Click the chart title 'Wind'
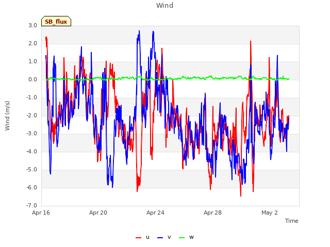330x247 pixels. 165,5
